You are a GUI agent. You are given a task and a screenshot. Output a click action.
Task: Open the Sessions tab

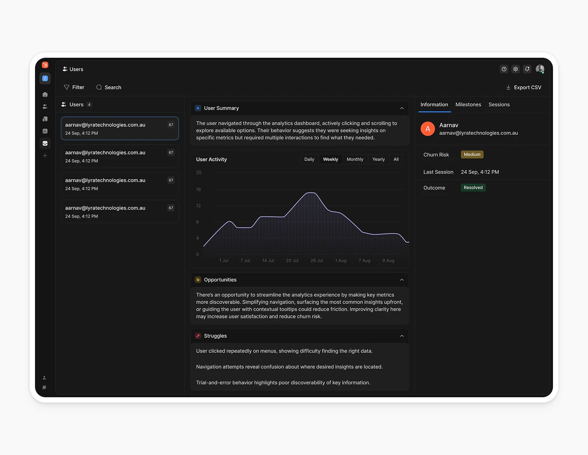coord(499,105)
